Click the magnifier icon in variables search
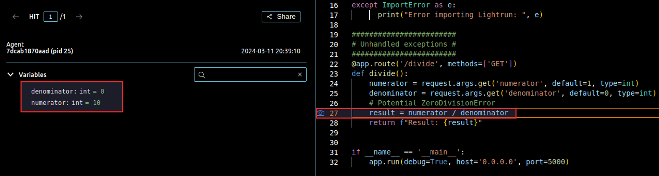The height and width of the screenshot is (176, 659). click(202, 75)
